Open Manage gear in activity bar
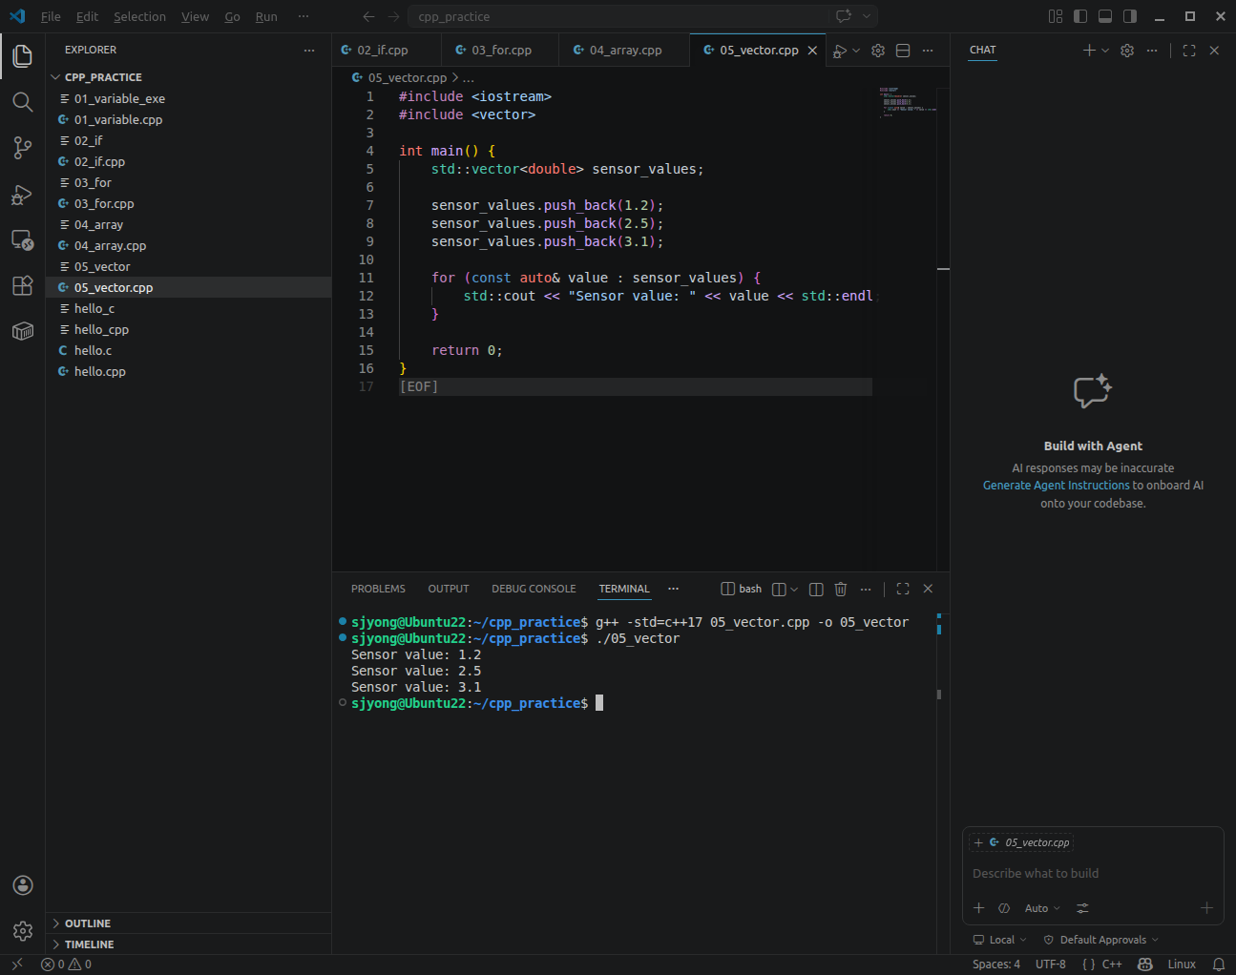 23,931
